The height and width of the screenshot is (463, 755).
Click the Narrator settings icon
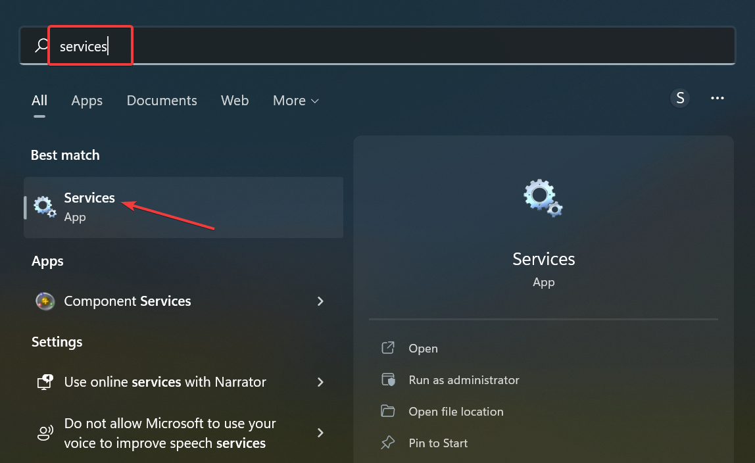pyautogui.click(x=44, y=381)
